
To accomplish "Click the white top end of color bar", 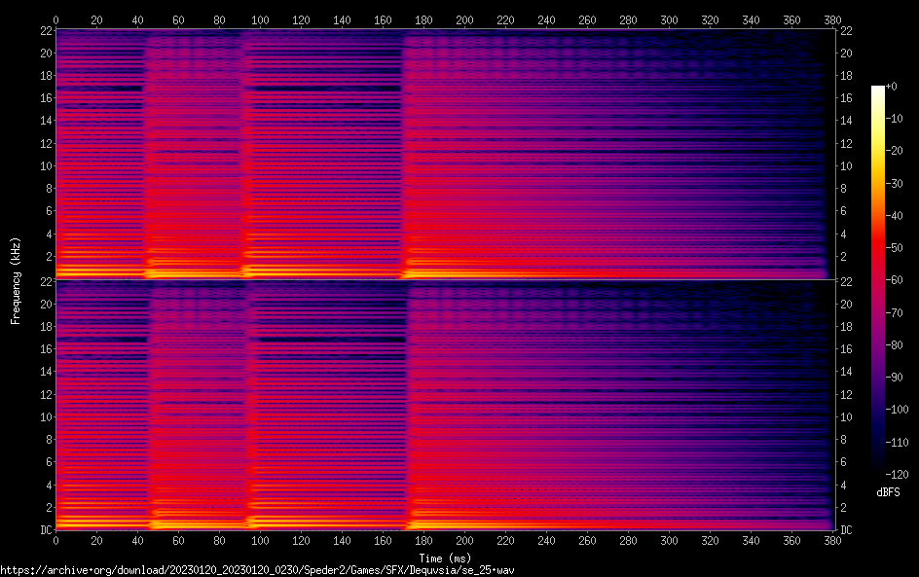I will 878,89.
